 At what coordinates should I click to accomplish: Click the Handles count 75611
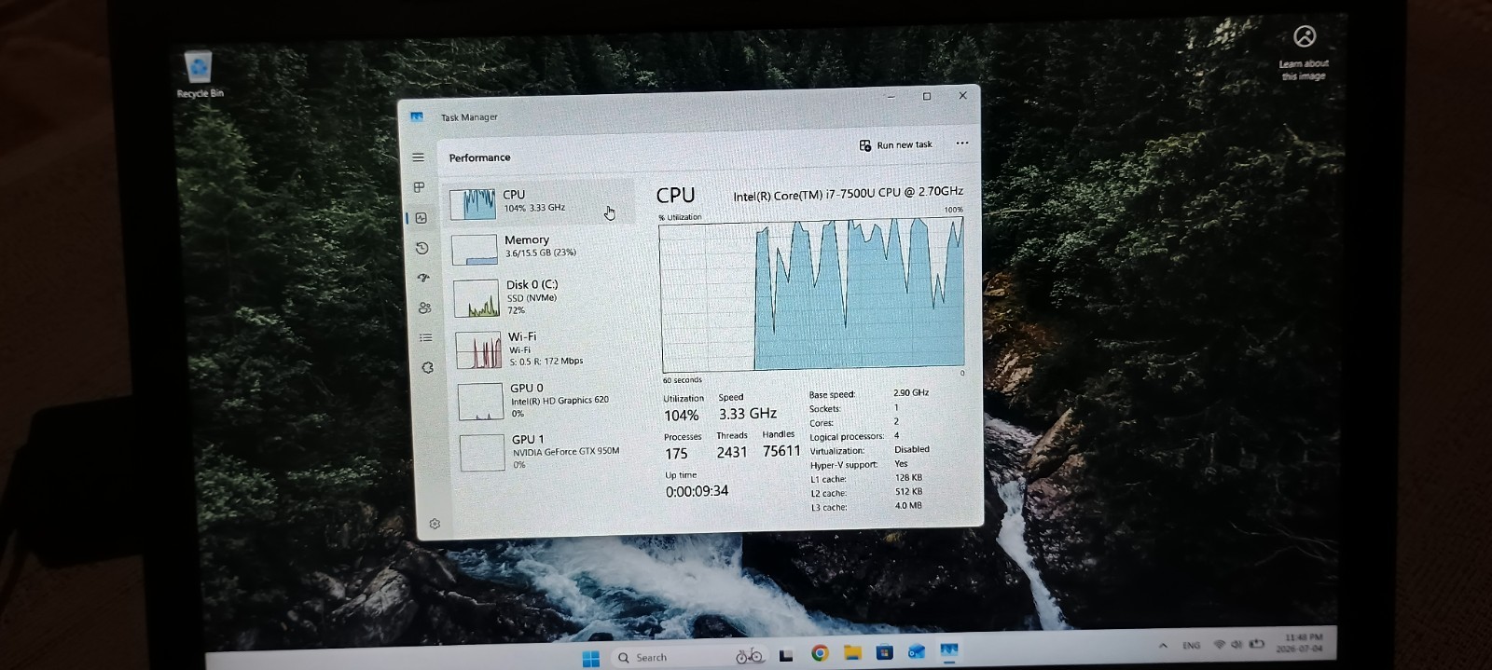coord(781,451)
